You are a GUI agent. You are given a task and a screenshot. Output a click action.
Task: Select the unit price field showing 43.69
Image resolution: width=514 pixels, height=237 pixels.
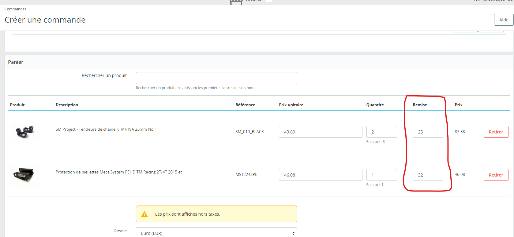pyautogui.click(x=321, y=132)
